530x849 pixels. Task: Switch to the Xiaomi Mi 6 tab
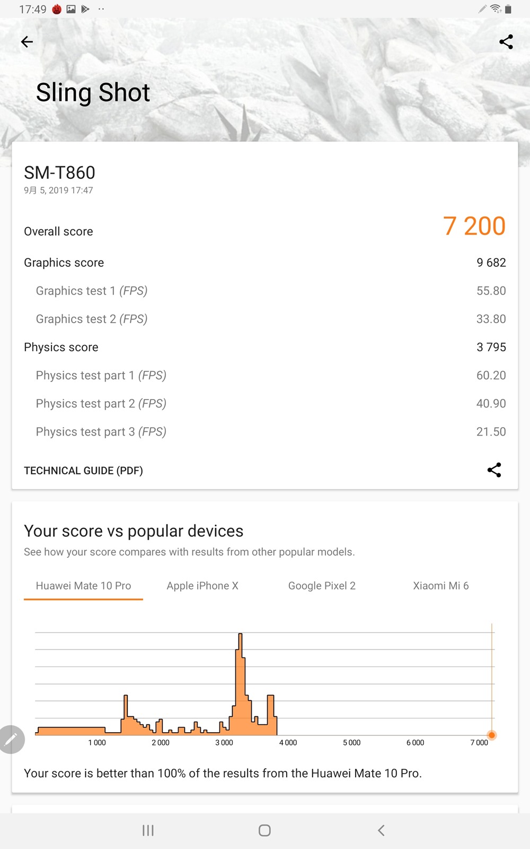tap(441, 586)
